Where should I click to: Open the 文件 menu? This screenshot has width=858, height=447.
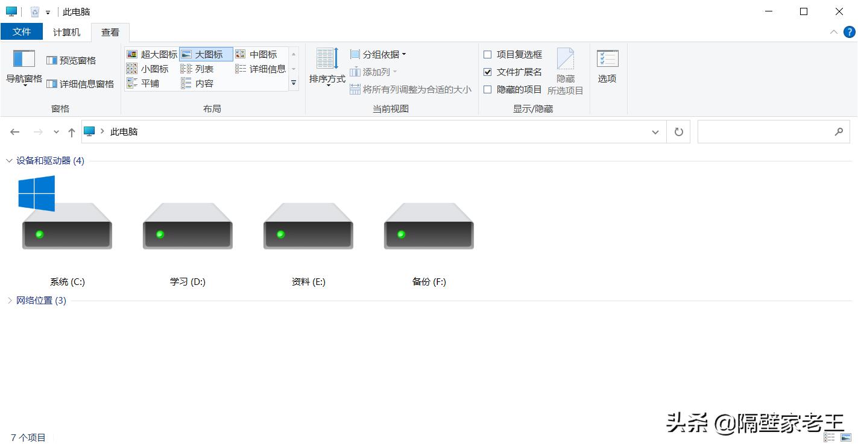[22, 32]
